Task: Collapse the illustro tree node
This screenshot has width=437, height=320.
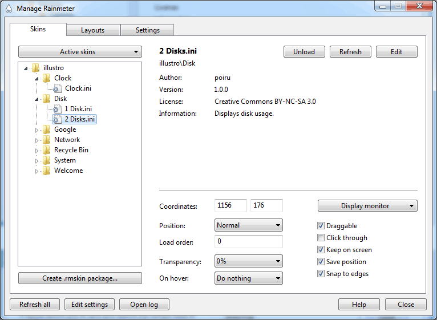Action: pyautogui.click(x=26, y=68)
